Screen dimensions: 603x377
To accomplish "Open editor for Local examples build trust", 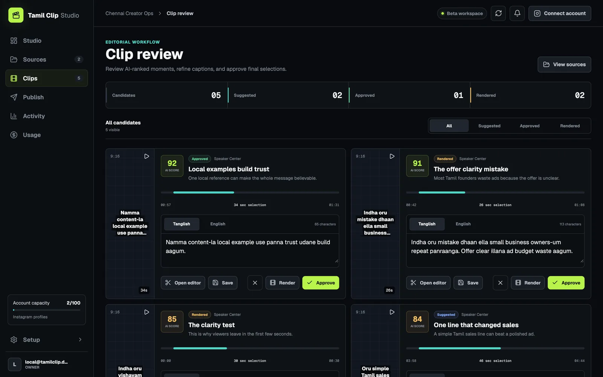I will pos(183,283).
